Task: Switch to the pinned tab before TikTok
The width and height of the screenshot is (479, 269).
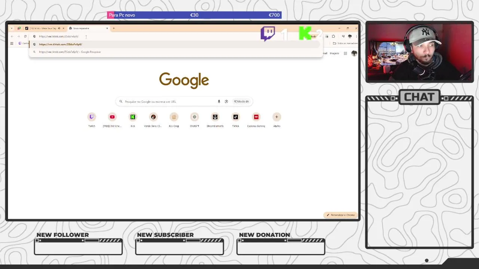Action: coord(19,28)
